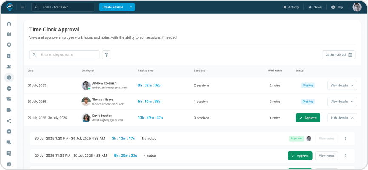Click date range 29 July, 2025 - 30 July, 2025
Screen dimensions: 368x170
(x=47, y=118)
